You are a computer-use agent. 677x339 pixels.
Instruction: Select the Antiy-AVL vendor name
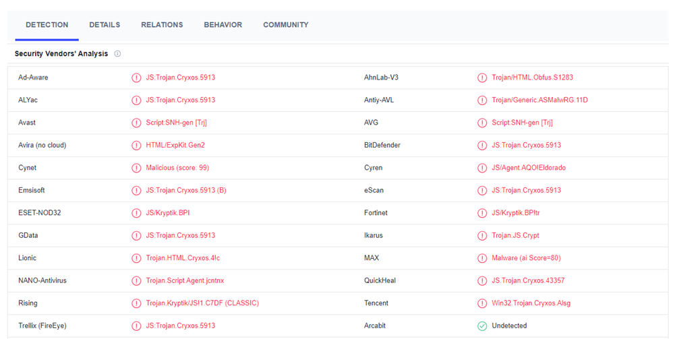(x=379, y=100)
